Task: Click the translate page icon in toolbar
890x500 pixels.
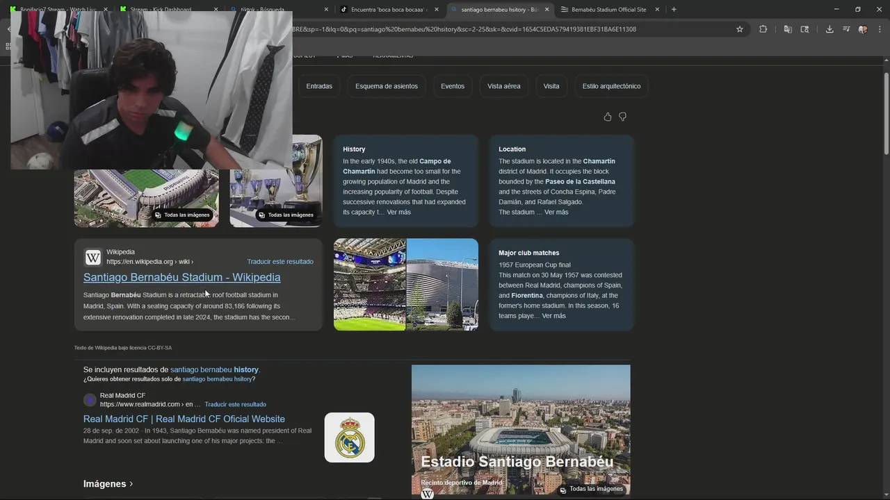Action: [788, 29]
